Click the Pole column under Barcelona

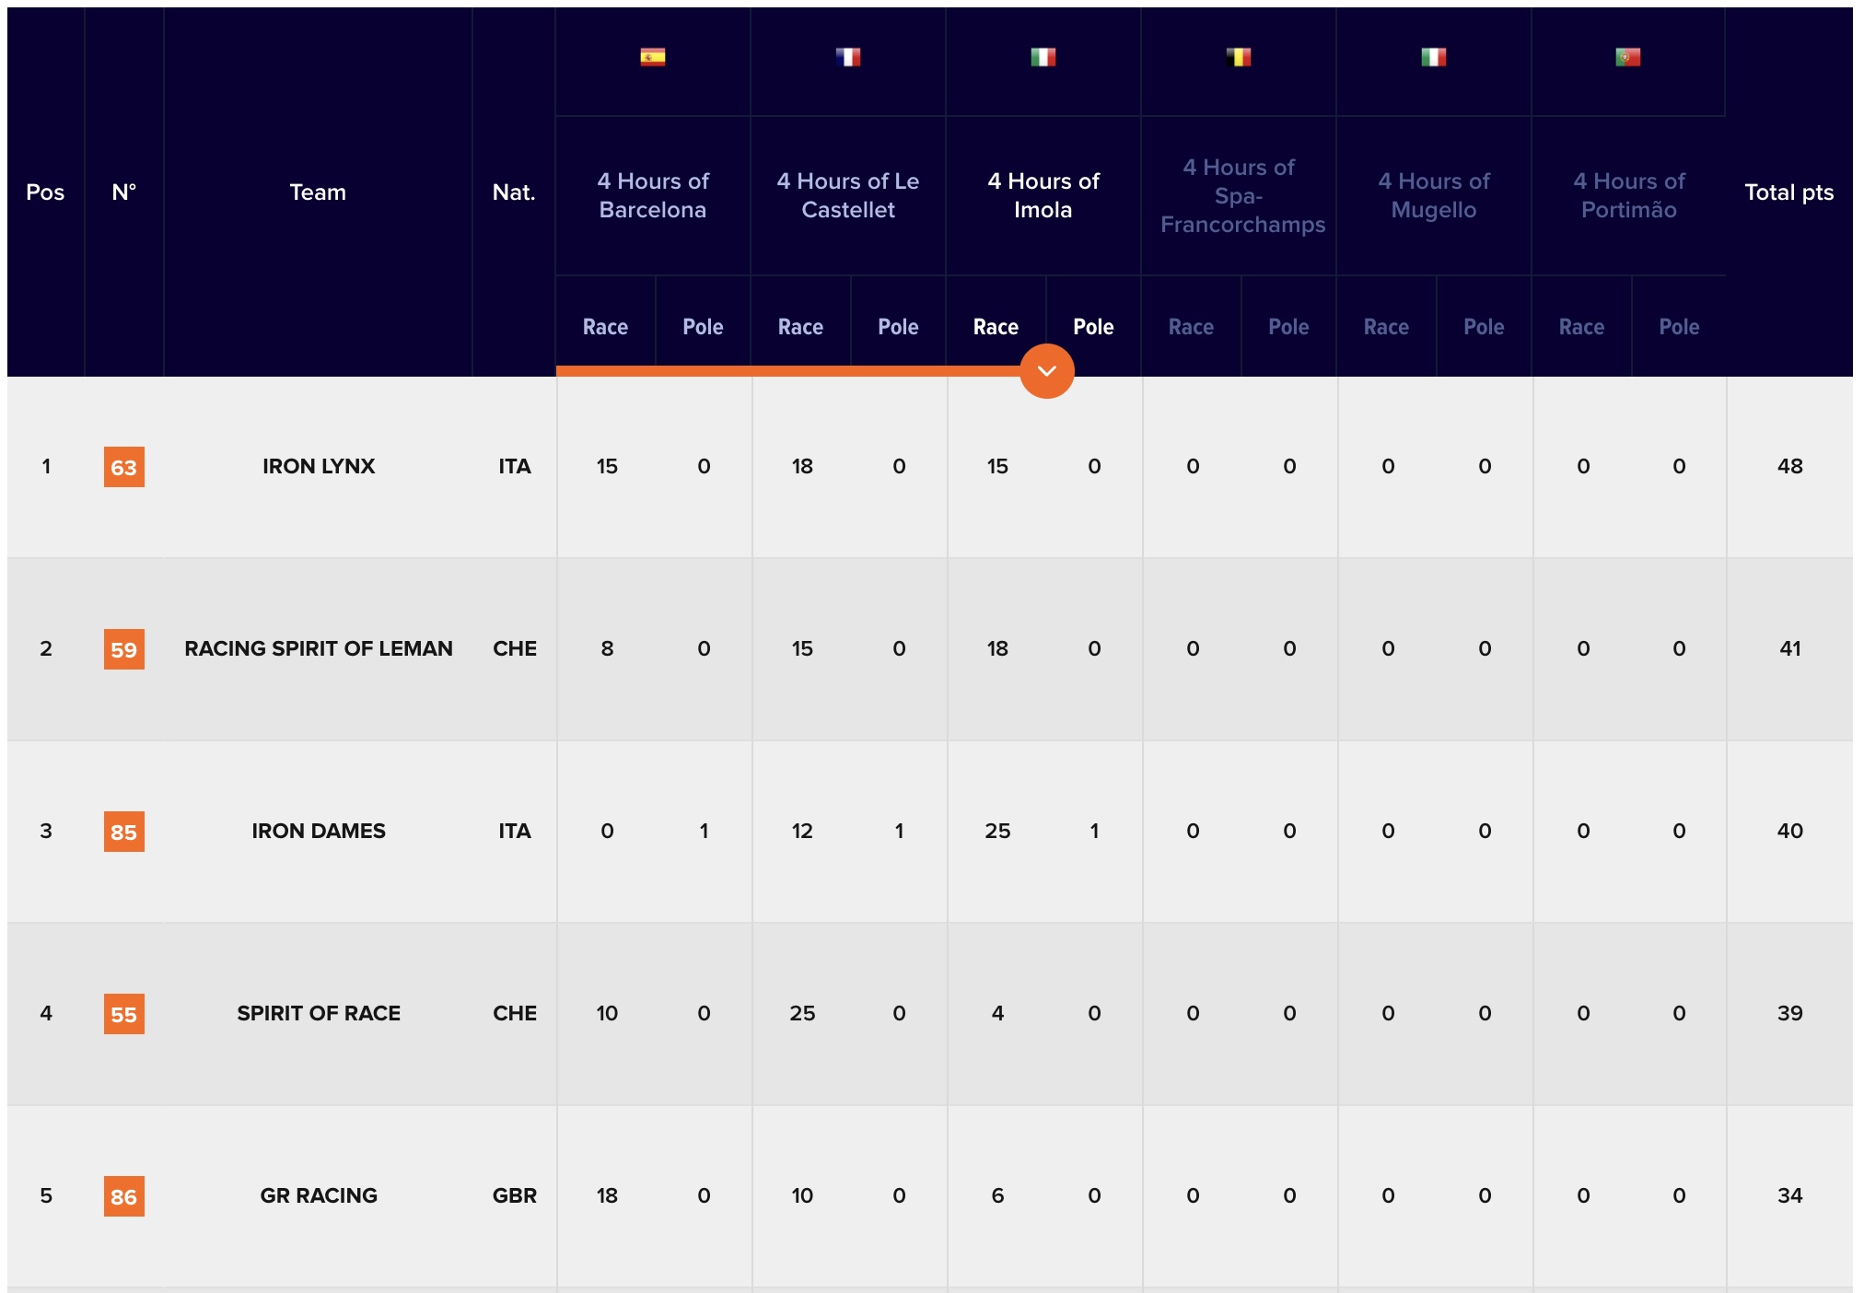pyautogui.click(x=703, y=327)
